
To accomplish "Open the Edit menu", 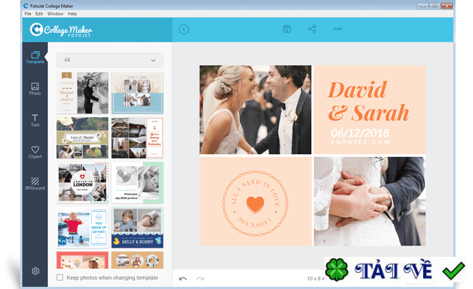I will coord(39,14).
